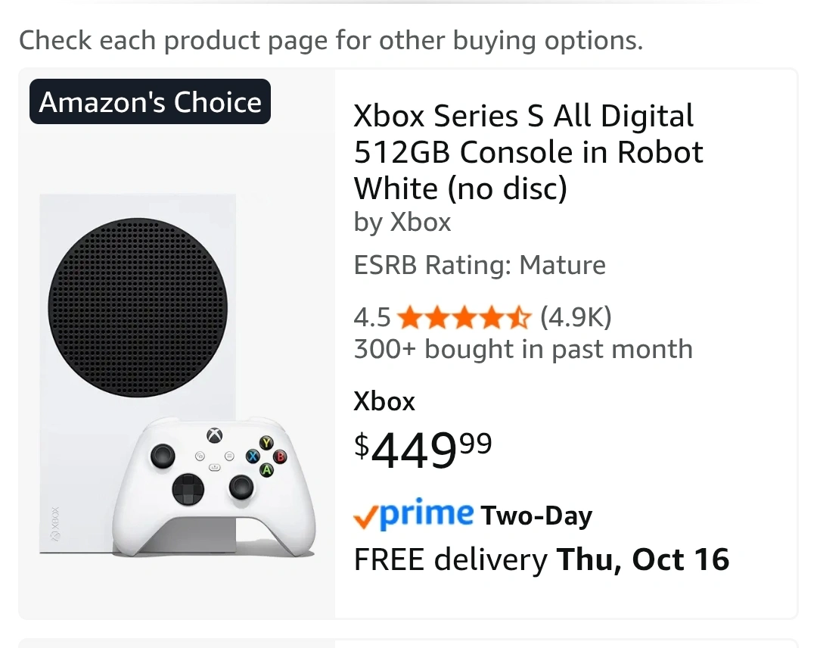Viewport: 817px width, 648px height.
Task: Click "FREE delivery Thu, Oct 16"
Action: click(542, 559)
